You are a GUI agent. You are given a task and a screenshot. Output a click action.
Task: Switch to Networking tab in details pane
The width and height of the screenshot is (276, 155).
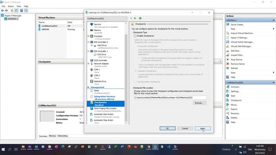(63, 136)
